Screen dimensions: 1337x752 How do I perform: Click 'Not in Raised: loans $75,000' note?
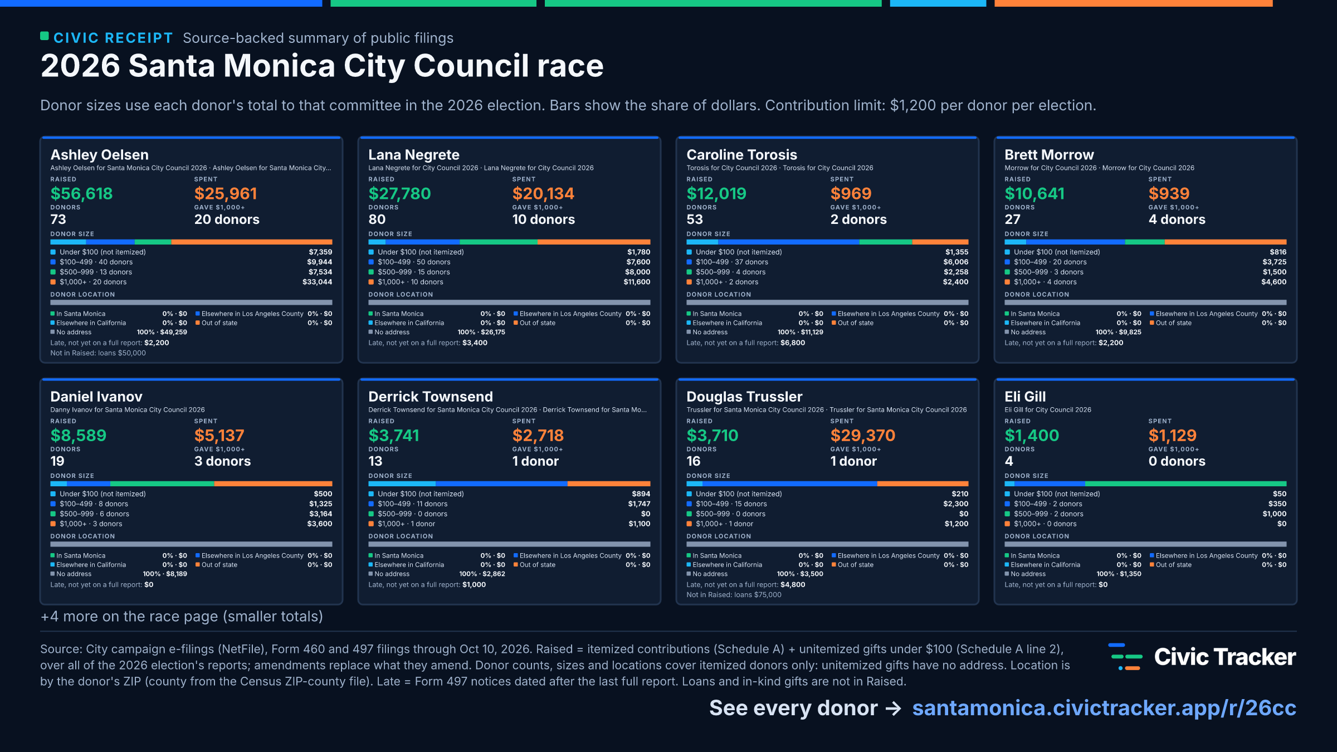[x=734, y=595]
